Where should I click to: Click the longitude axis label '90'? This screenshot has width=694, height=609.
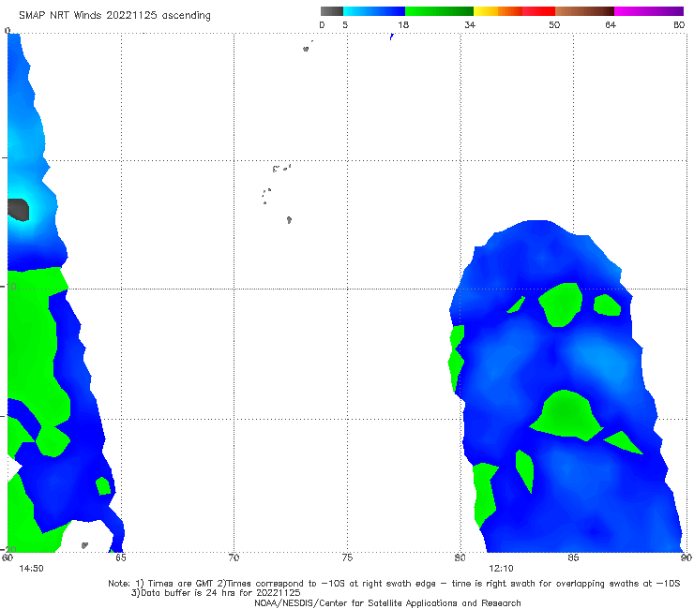(x=686, y=557)
